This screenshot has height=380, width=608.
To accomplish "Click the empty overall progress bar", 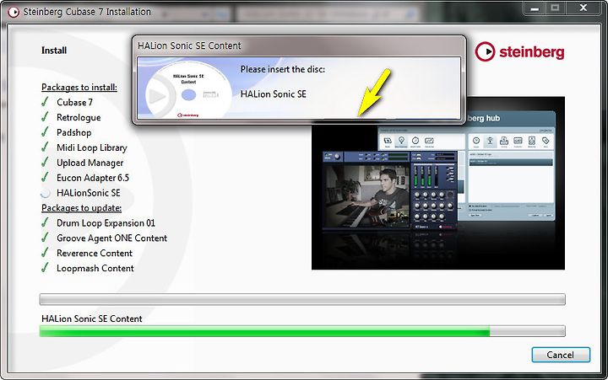I will [302, 299].
